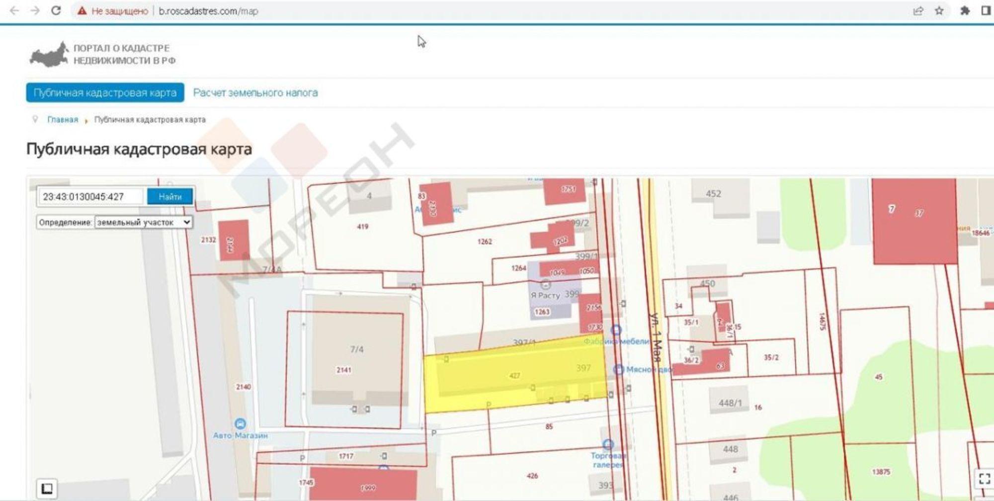The width and height of the screenshot is (994, 501).
Task: Click the Авто Магазин map marker
Action: 241,424
